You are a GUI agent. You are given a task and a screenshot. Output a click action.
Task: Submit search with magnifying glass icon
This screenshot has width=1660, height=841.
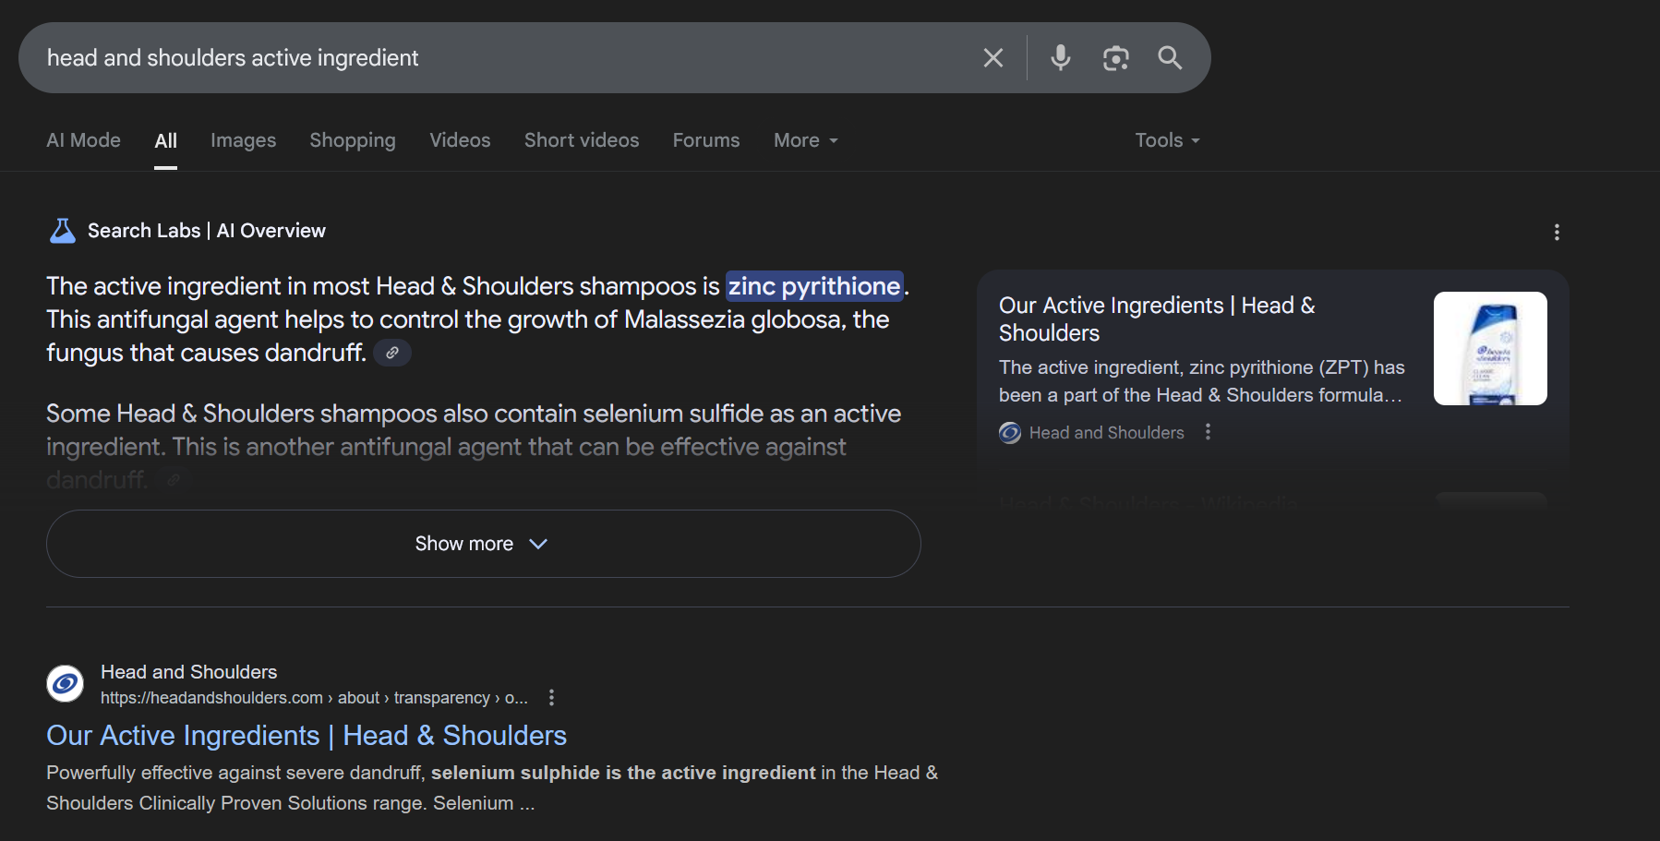click(1170, 58)
